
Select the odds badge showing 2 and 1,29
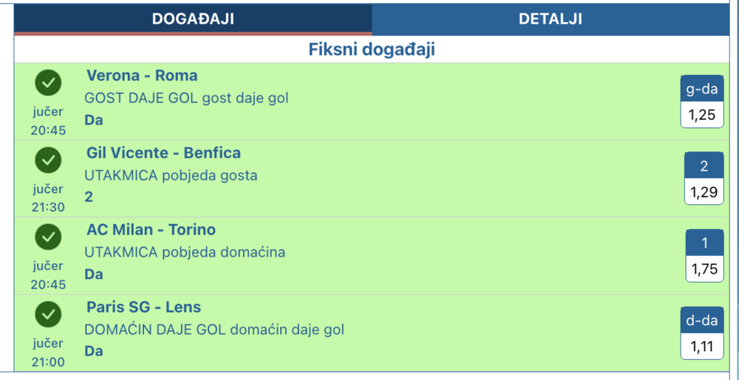(x=704, y=178)
